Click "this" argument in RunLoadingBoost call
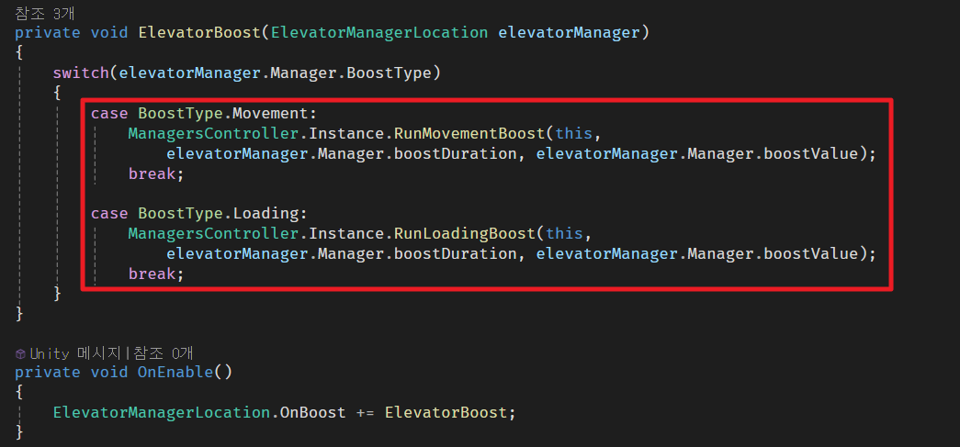Screen dimensions: 960x447 pos(564,233)
